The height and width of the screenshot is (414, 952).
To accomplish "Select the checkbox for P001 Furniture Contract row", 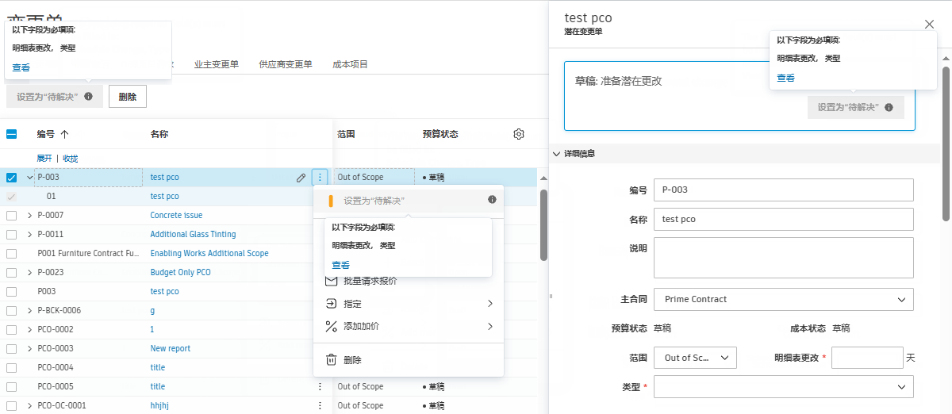I will [x=12, y=254].
